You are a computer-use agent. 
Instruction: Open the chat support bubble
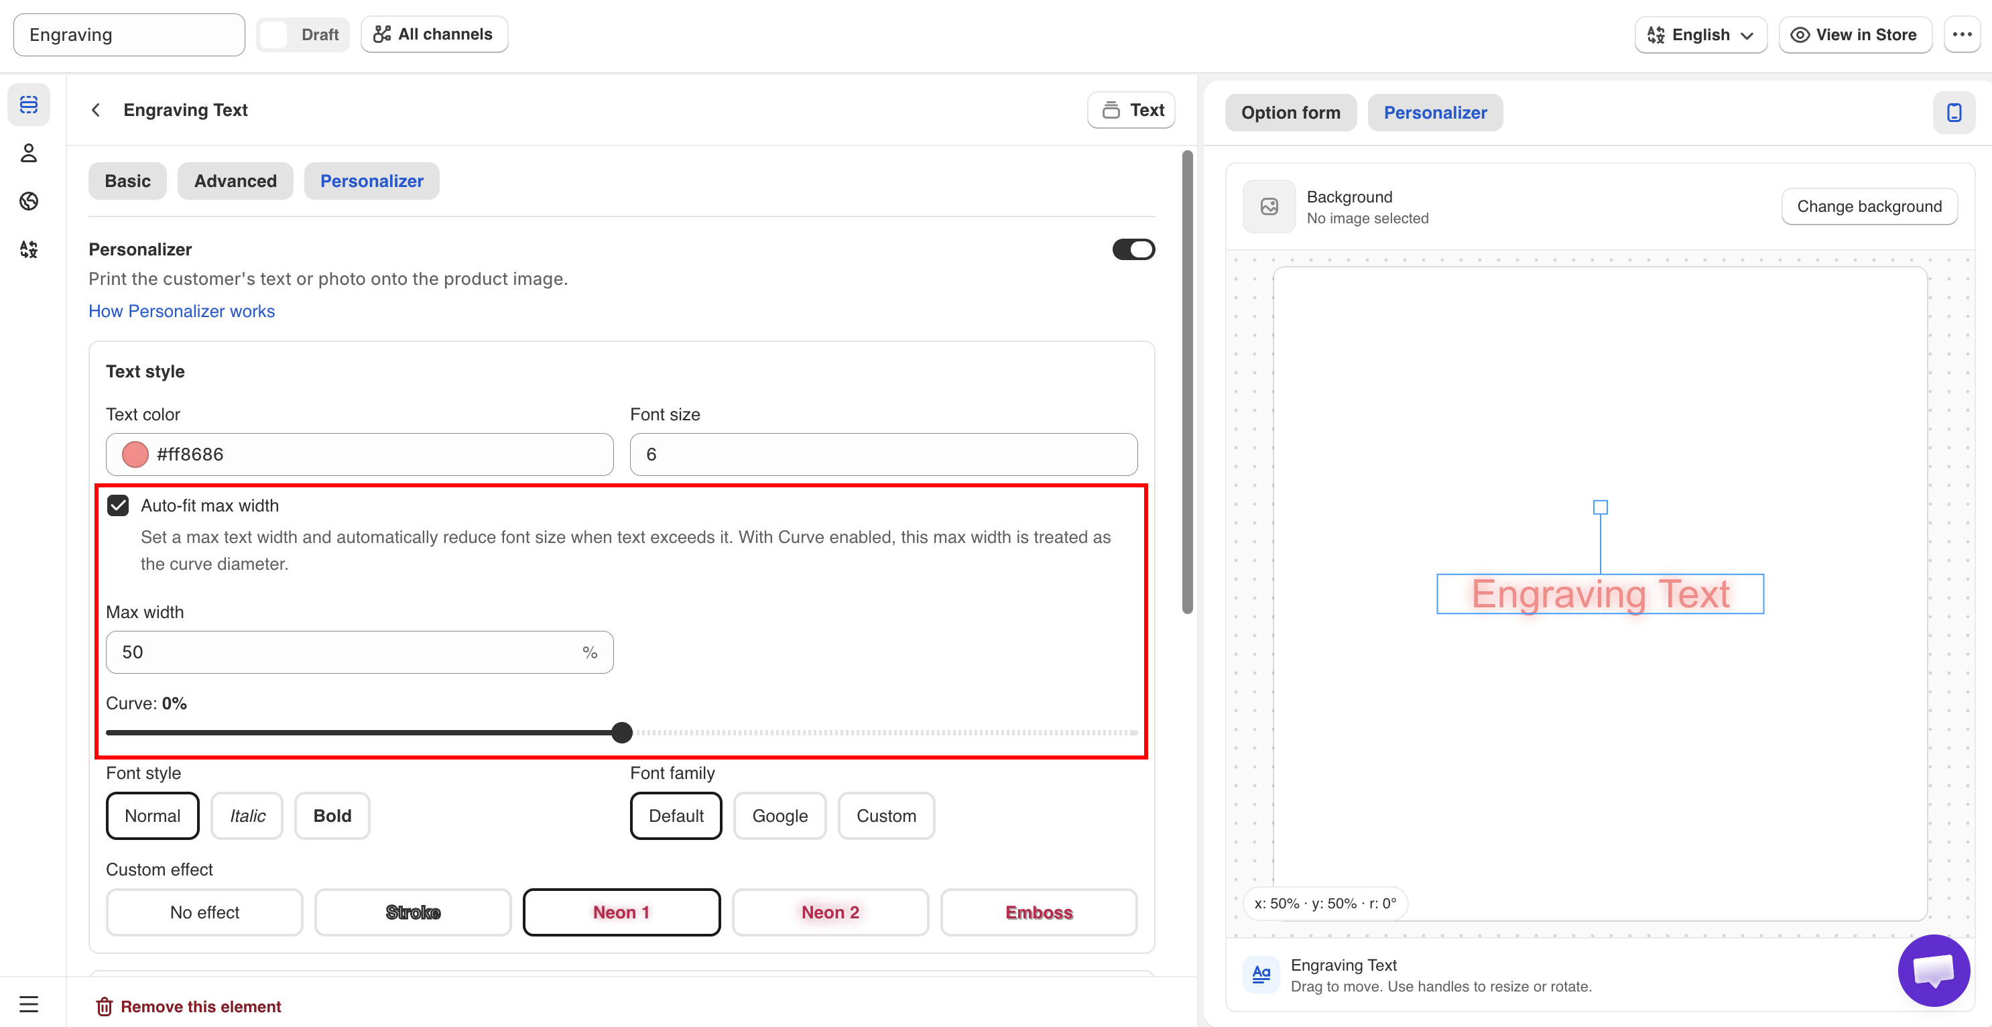pos(1933,970)
